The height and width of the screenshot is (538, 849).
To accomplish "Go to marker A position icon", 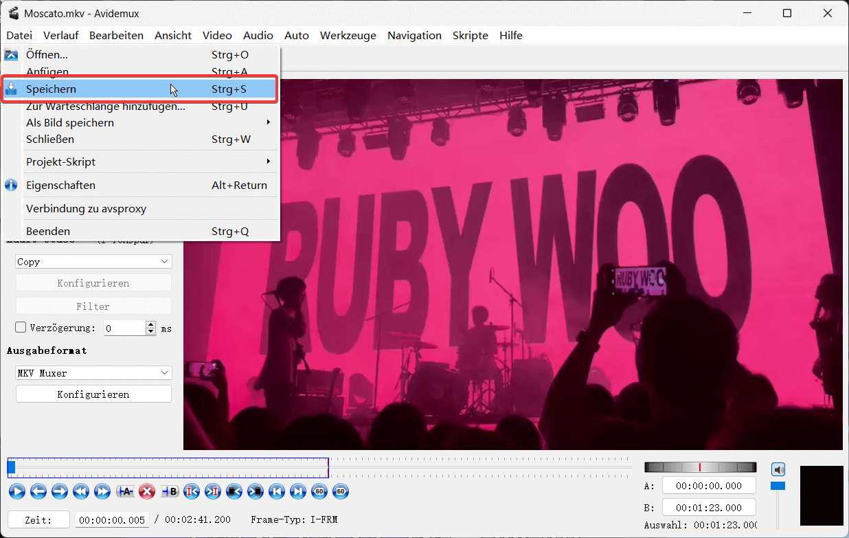I will 192,491.
